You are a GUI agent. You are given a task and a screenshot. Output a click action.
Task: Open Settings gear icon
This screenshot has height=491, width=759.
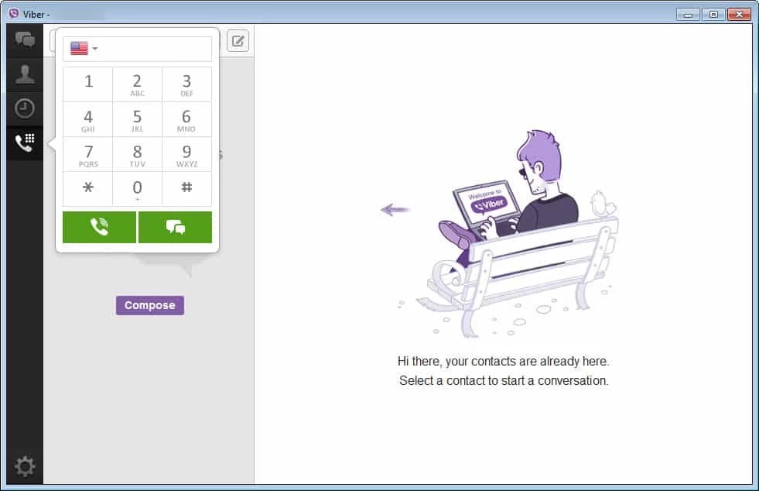click(x=25, y=466)
